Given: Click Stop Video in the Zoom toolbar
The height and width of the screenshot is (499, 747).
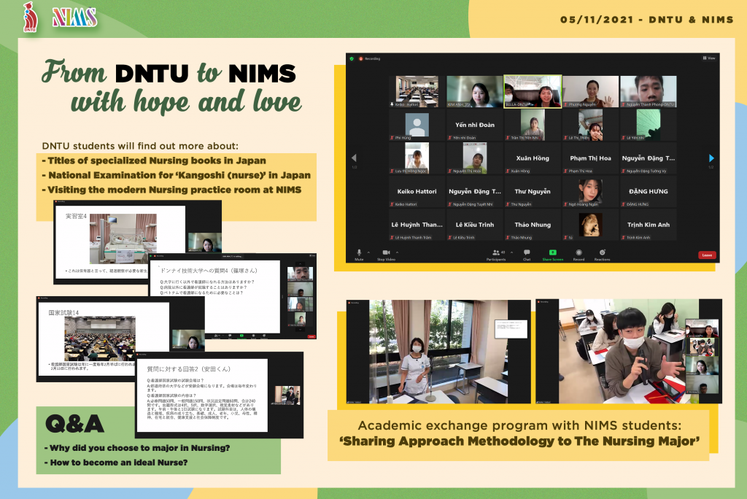Looking at the screenshot, I should [x=387, y=255].
